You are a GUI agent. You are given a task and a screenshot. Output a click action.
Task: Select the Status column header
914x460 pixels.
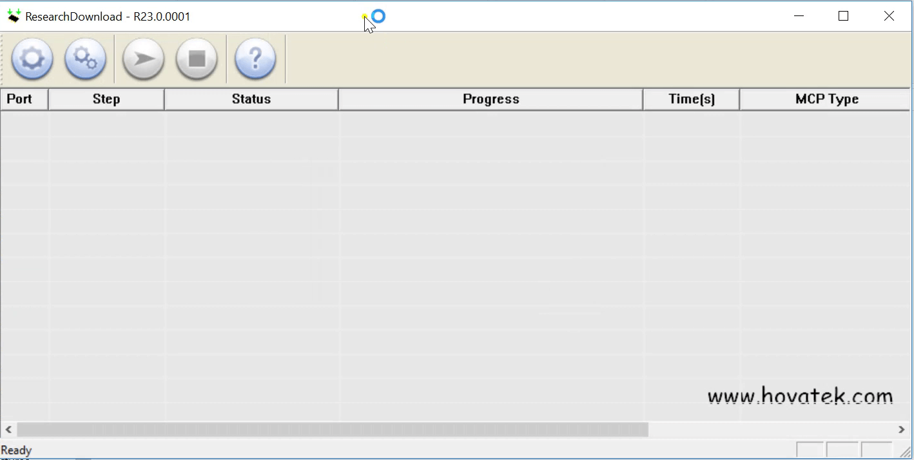251,99
